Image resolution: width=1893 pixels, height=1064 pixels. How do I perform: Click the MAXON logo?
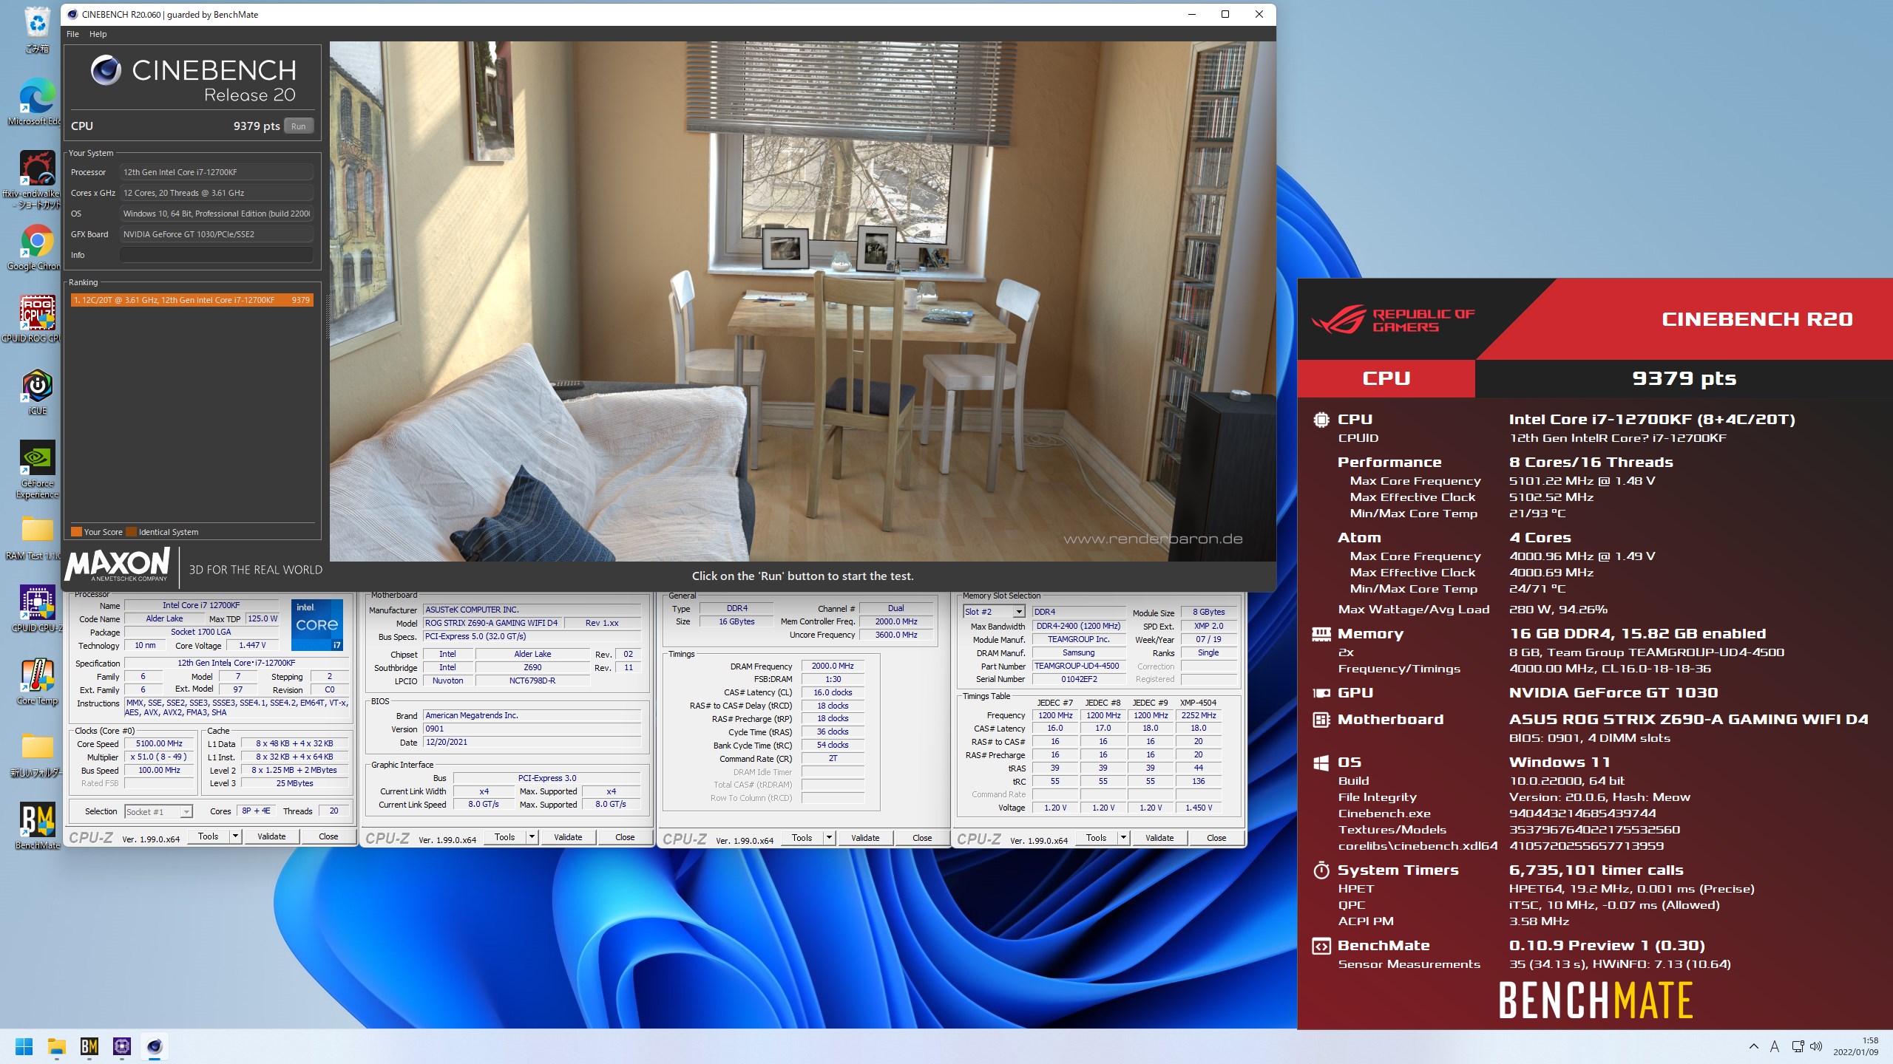(118, 565)
